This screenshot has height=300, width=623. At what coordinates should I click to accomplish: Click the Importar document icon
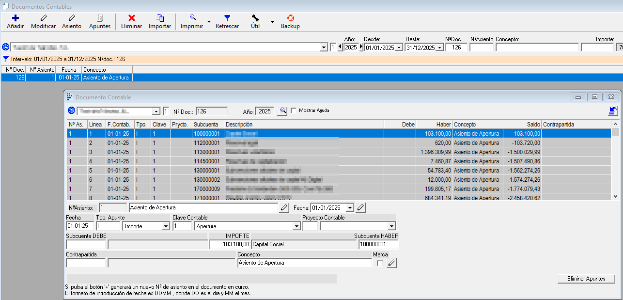coord(159,18)
